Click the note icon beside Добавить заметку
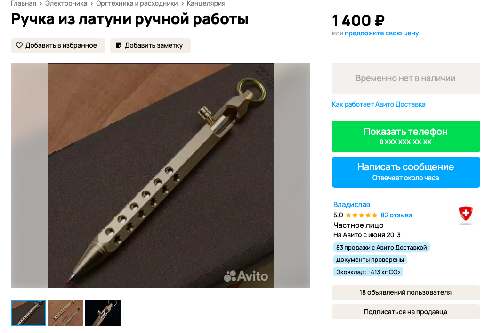This screenshot has width=485, height=333. (x=119, y=46)
